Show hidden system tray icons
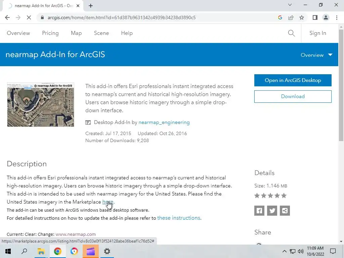 pos(284,251)
